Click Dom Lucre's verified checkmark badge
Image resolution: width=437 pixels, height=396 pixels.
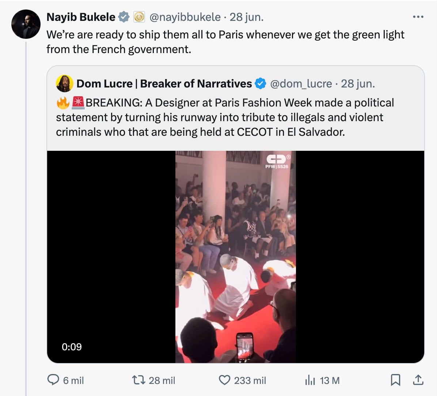[x=260, y=84]
